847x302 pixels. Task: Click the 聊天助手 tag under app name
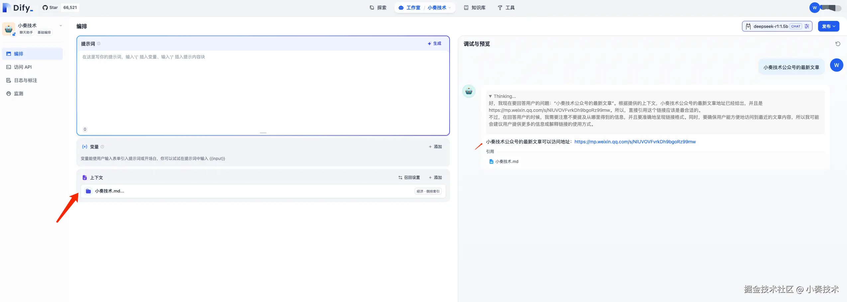click(x=26, y=33)
